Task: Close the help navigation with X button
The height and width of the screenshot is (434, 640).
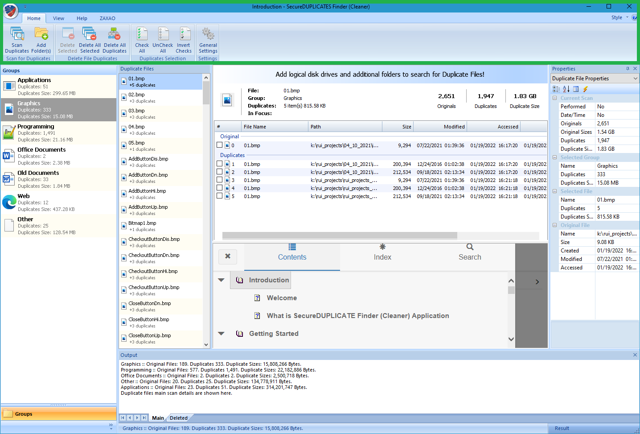Action: pos(228,256)
